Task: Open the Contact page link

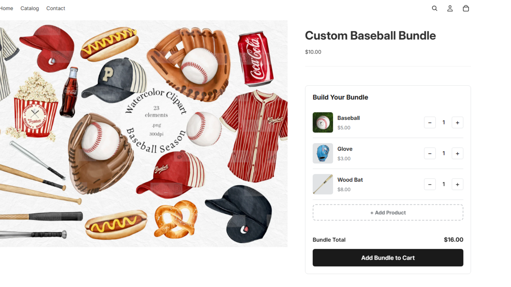Action: click(x=56, y=8)
